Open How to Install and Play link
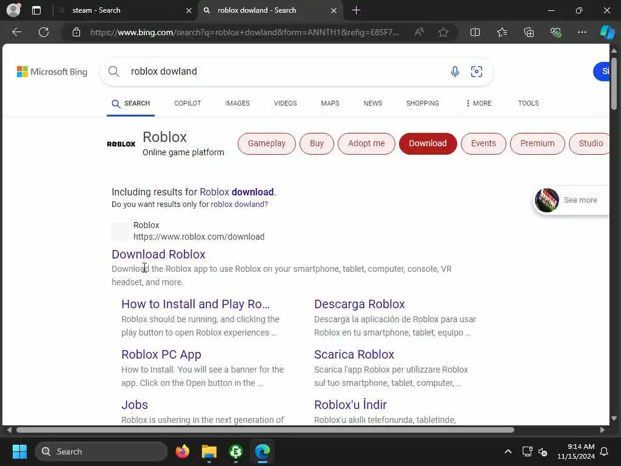Image resolution: width=621 pixels, height=466 pixels. point(196,305)
